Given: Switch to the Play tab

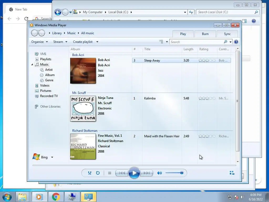Looking at the screenshot, I should pos(183,34).
